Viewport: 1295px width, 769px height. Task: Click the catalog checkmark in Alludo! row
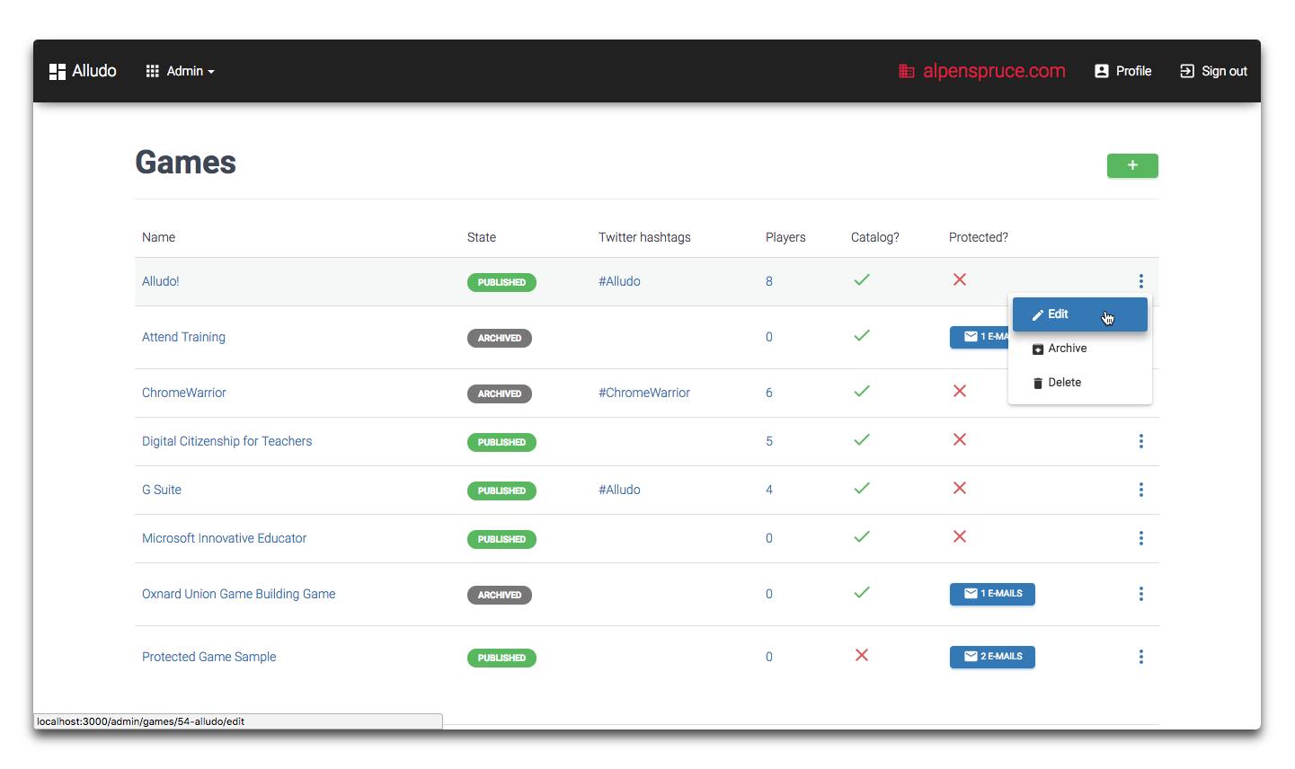[862, 279]
